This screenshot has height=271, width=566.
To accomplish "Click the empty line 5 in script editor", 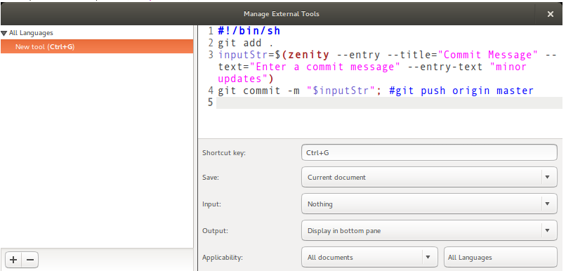I will 389,103.
